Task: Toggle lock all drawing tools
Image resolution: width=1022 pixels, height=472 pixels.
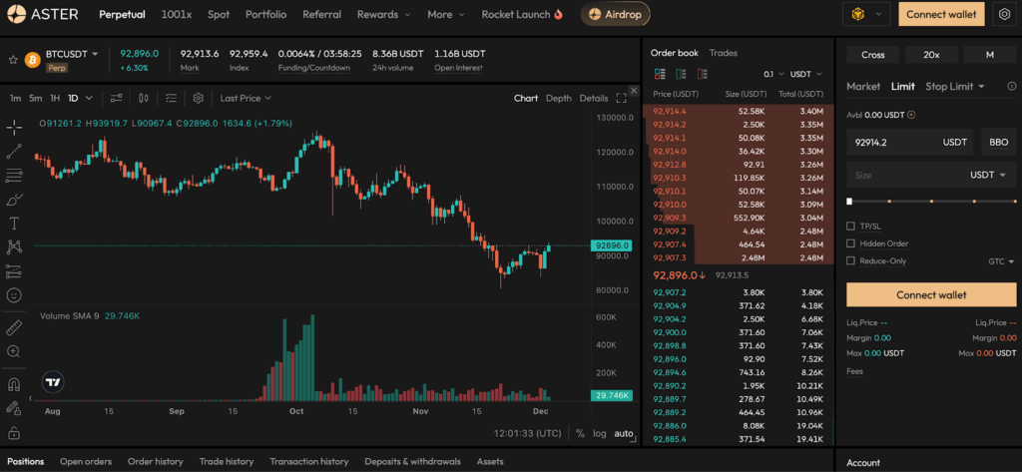Action: click(x=14, y=432)
